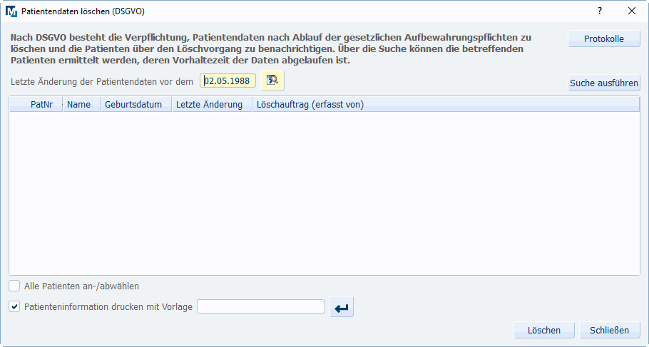The height and width of the screenshot is (347, 649).
Task: Click the Vorlage template input field
Action: pos(261,306)
